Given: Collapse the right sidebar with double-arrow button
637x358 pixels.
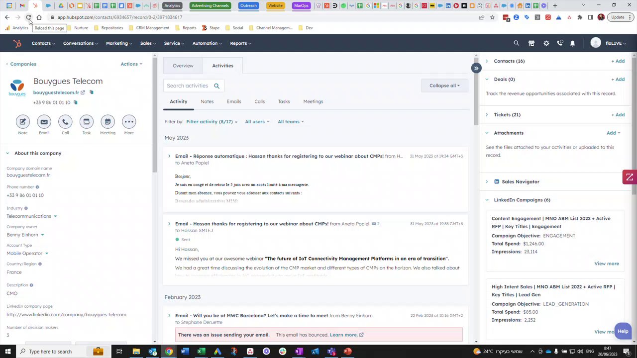Looking at the screenshot, I should pyautogui.click(x=476, y=68).
